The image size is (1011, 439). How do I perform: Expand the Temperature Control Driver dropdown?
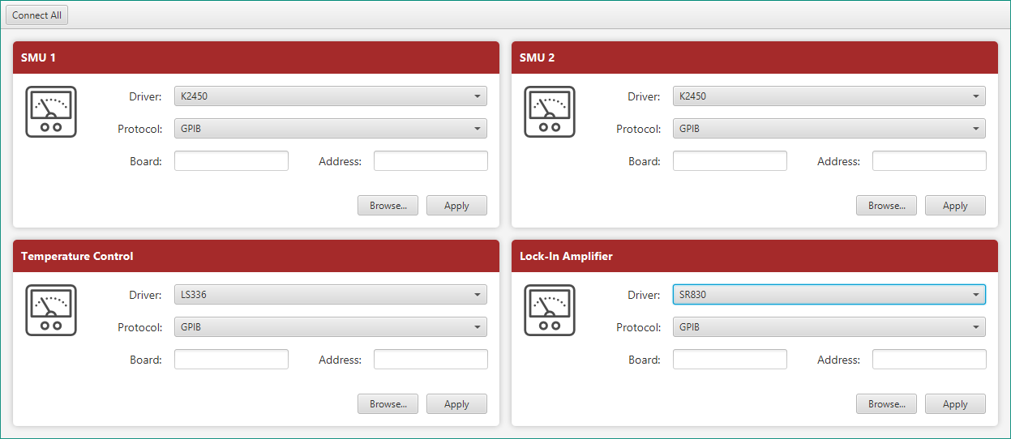pyautogui.click(x=331, y=295)
